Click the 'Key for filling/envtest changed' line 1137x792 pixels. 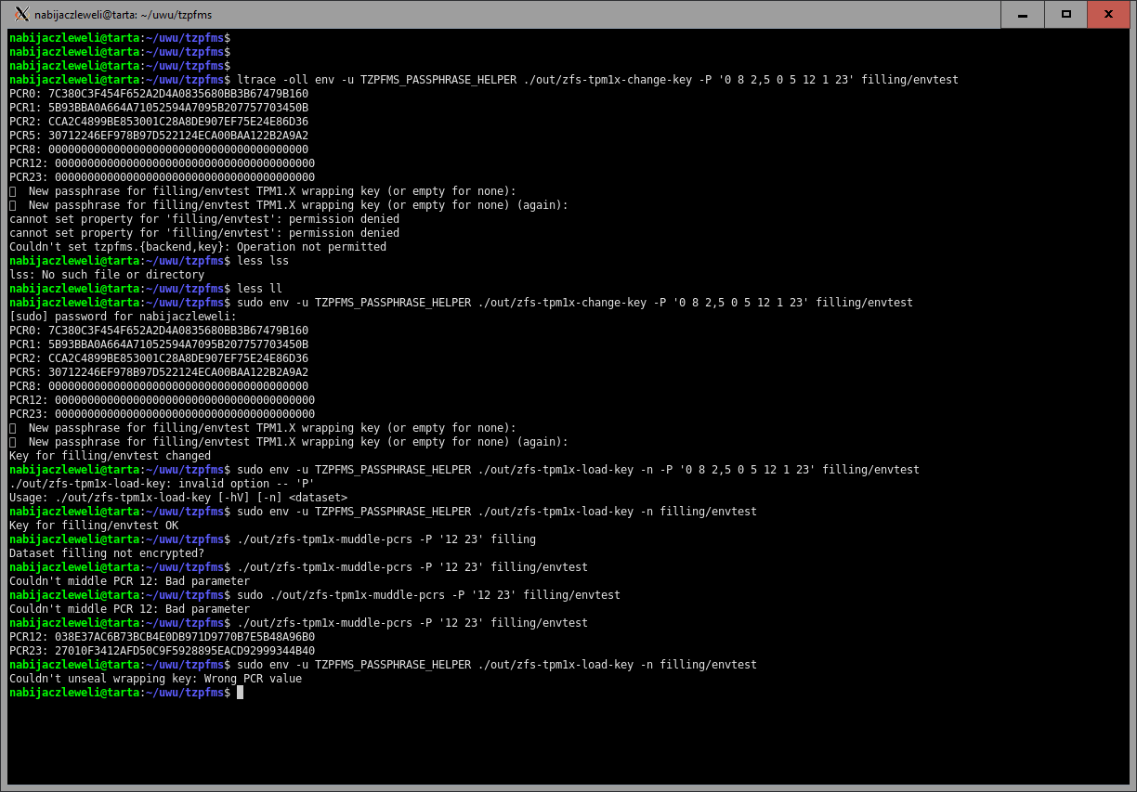click(x=110, y=456)
